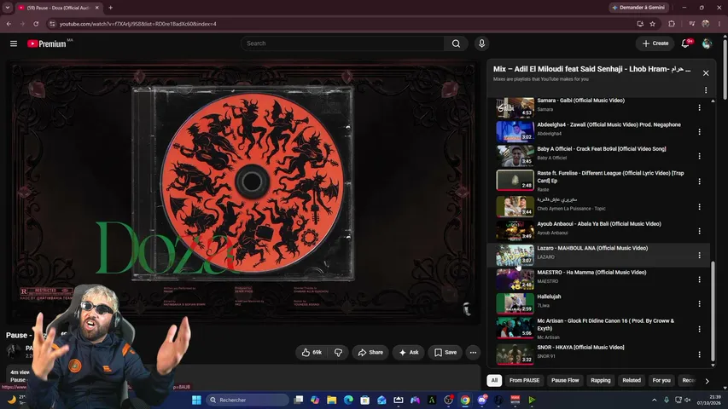Select the Pause Flow chip

565,380
